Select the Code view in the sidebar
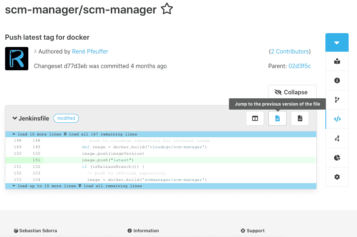 coord(337,119)
